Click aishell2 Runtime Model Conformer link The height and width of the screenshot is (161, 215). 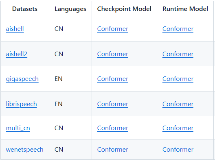tap(178, 54)
